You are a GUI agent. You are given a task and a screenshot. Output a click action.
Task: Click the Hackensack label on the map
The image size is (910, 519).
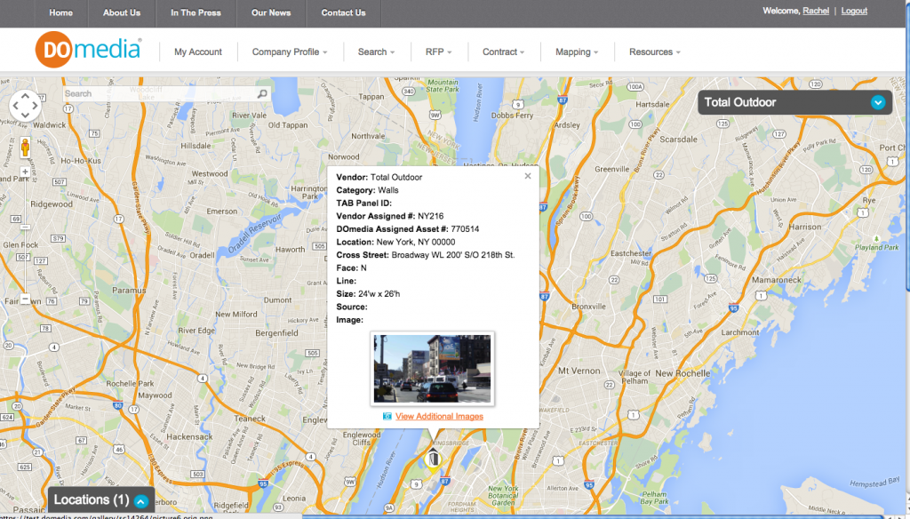pos(189,436)
